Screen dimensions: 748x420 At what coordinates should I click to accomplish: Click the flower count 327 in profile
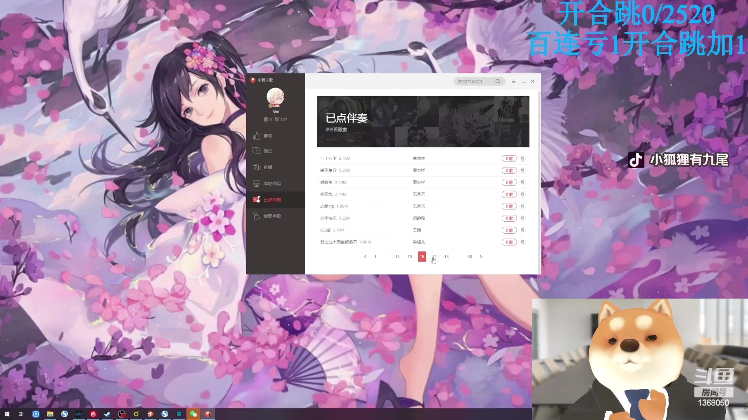[x=281, y=120]
